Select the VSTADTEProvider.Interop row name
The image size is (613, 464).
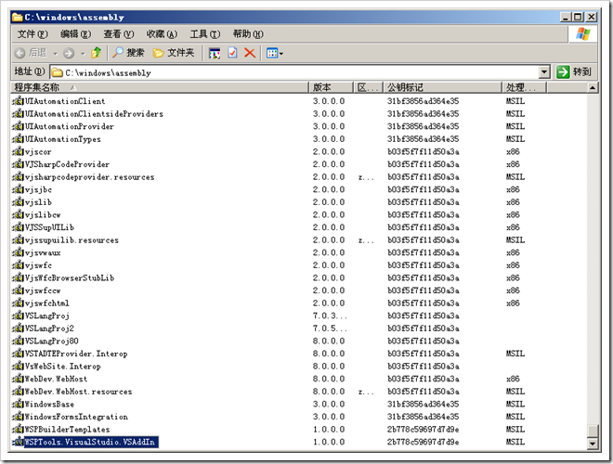point(76,354)
